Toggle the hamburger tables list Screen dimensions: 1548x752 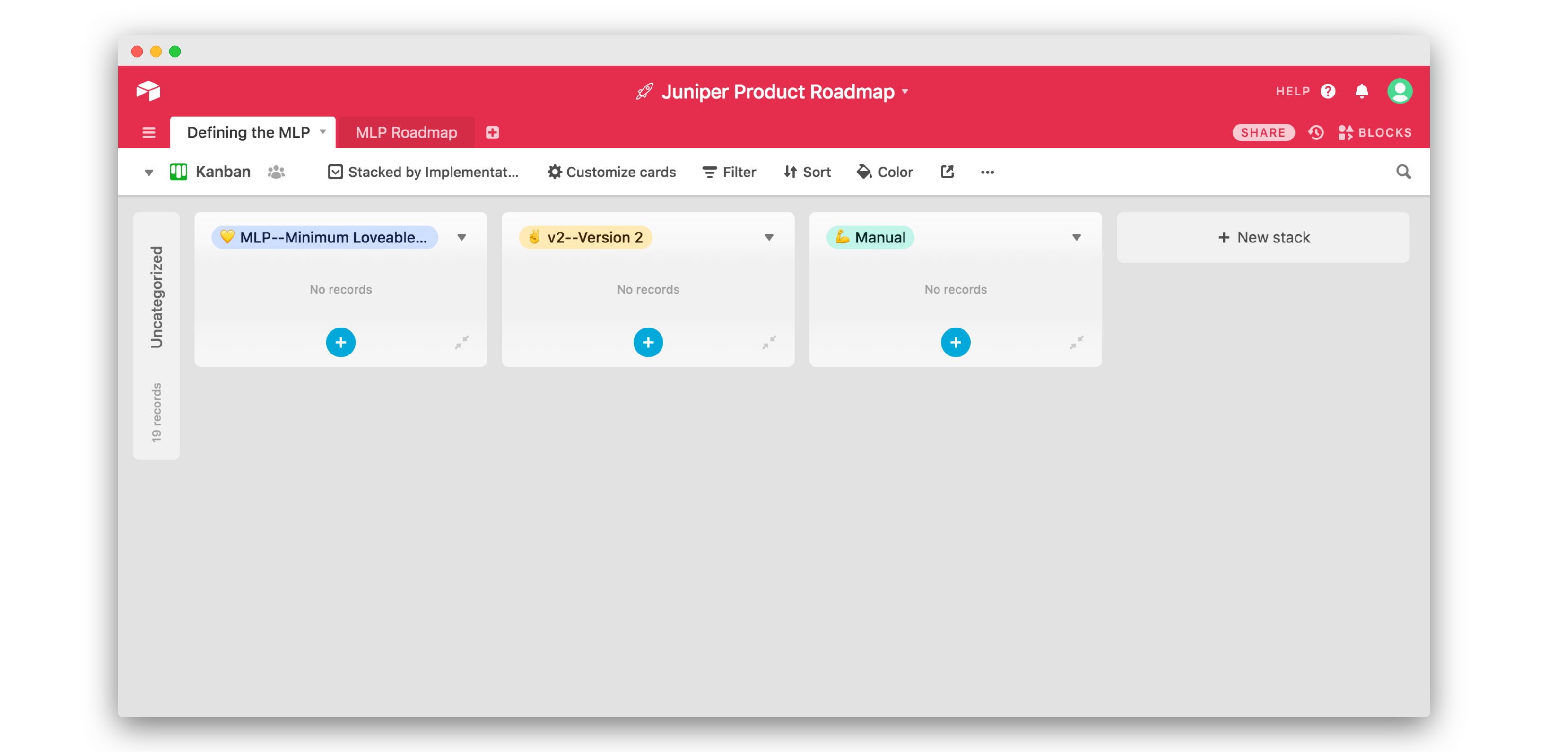click(x=148, y=132)
